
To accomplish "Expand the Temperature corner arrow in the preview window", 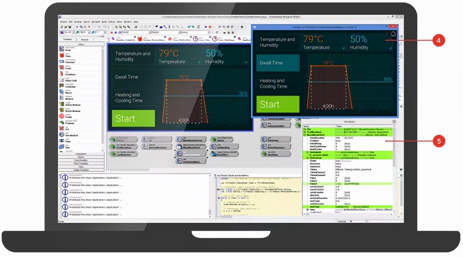I will pyautogui.click(x=343, y=48).
